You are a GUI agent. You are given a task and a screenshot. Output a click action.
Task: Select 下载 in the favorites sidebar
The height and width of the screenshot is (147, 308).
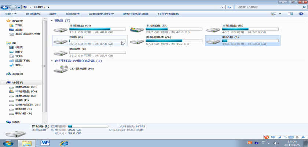tap(19, 25)
